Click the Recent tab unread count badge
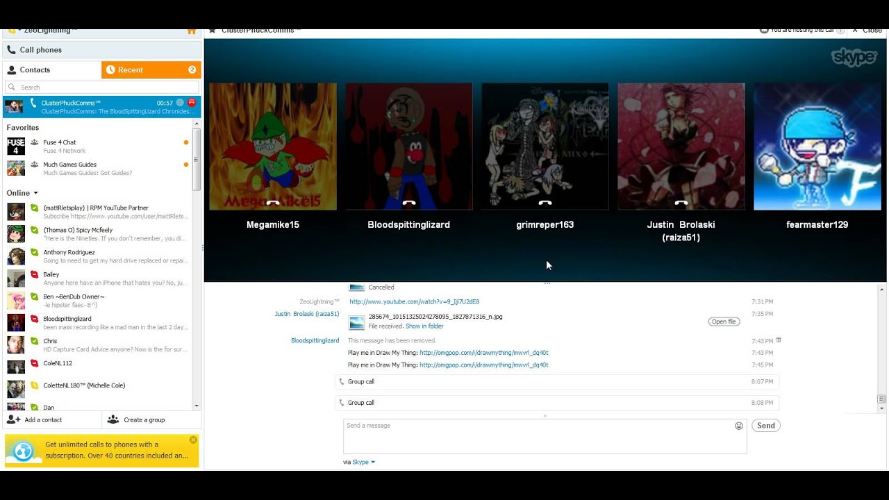Screen dimensions: 889x500 [192, 69]
